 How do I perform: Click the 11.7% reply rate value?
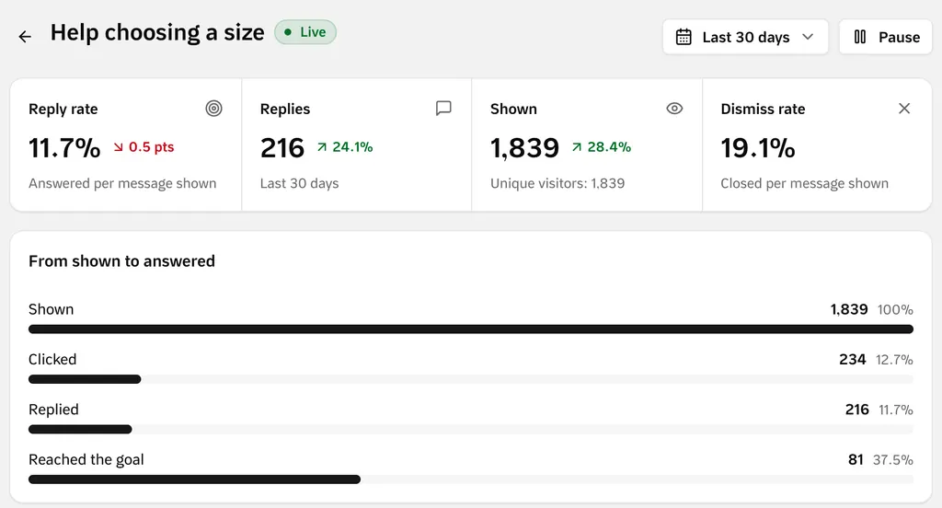click(64, 147)
